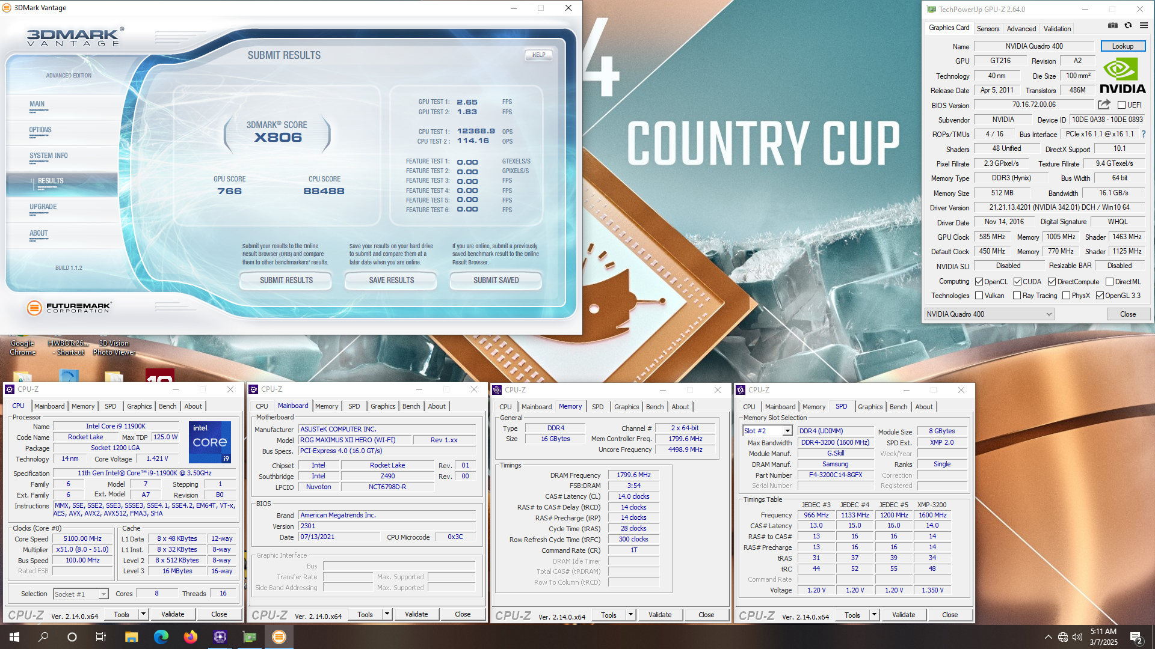Click the NVIDIA logo in GPU-Z

click(1123, 75)
